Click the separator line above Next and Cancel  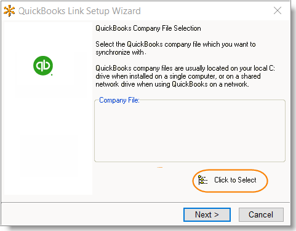145,203
